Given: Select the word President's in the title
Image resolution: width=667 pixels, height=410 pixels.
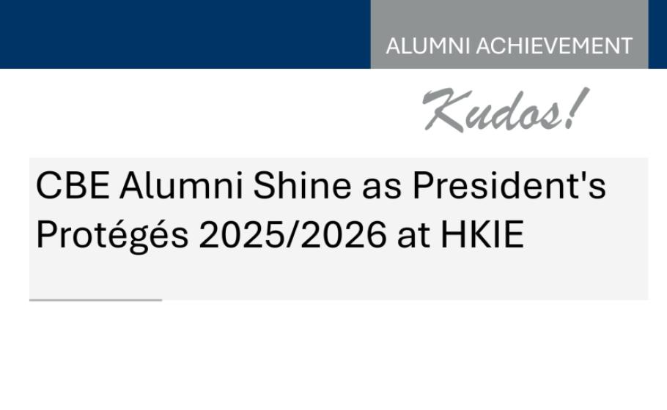Looking at the screenshot, I should coord(508,186).
